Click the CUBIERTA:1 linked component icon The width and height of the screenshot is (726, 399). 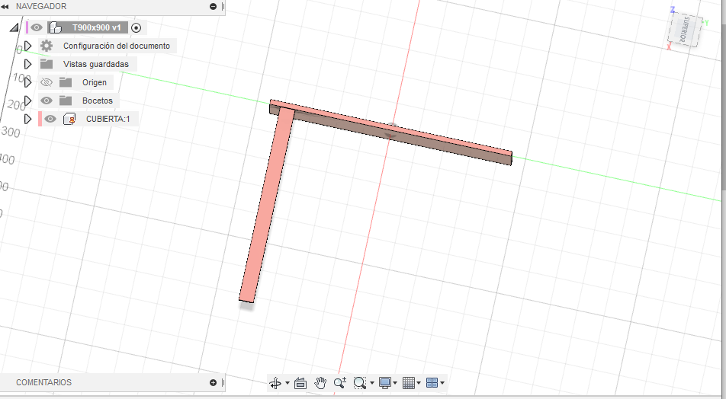tap(69, 119)
